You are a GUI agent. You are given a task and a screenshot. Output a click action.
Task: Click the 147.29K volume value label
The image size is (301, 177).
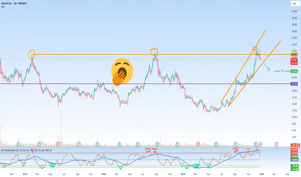[295, 145]
